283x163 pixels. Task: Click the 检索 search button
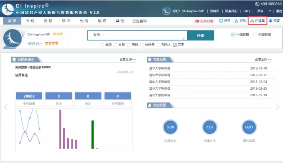[201, 35]
